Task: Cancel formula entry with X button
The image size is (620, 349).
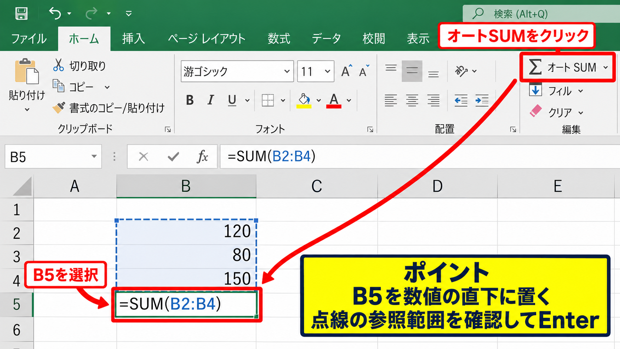Action: 144,157
